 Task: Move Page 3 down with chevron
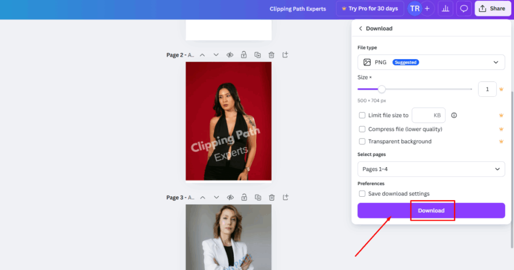tap(216, 198)
